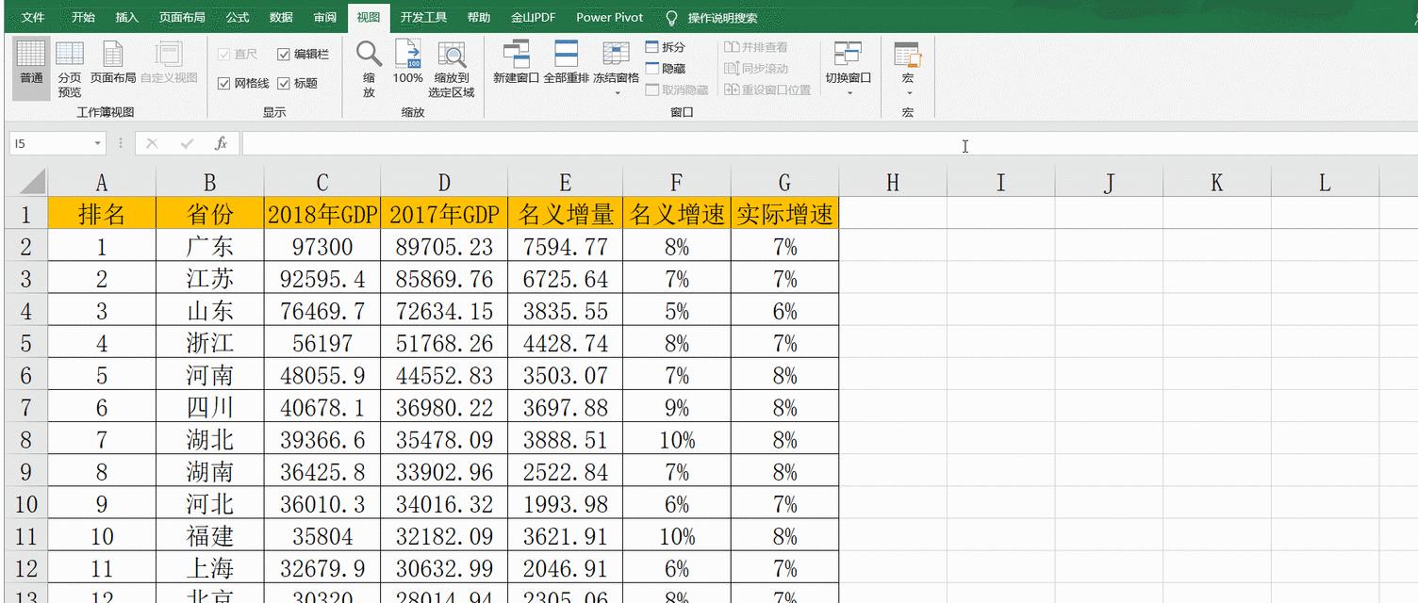1418x603 pixels.
Task: Select the cell with 39366.6
Action: [x=322, y=439]
